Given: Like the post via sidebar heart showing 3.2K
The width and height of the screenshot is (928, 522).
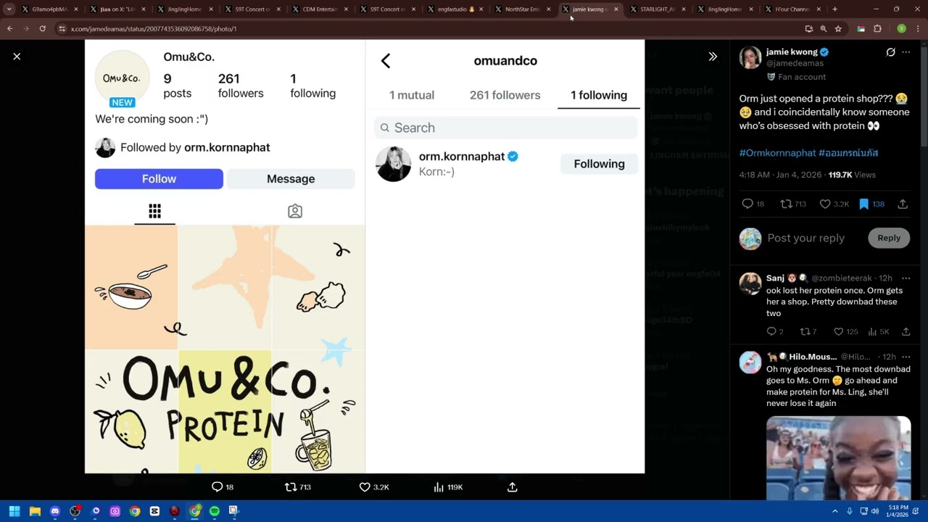Looking at the screenshot, I should [x=834, y=204].
